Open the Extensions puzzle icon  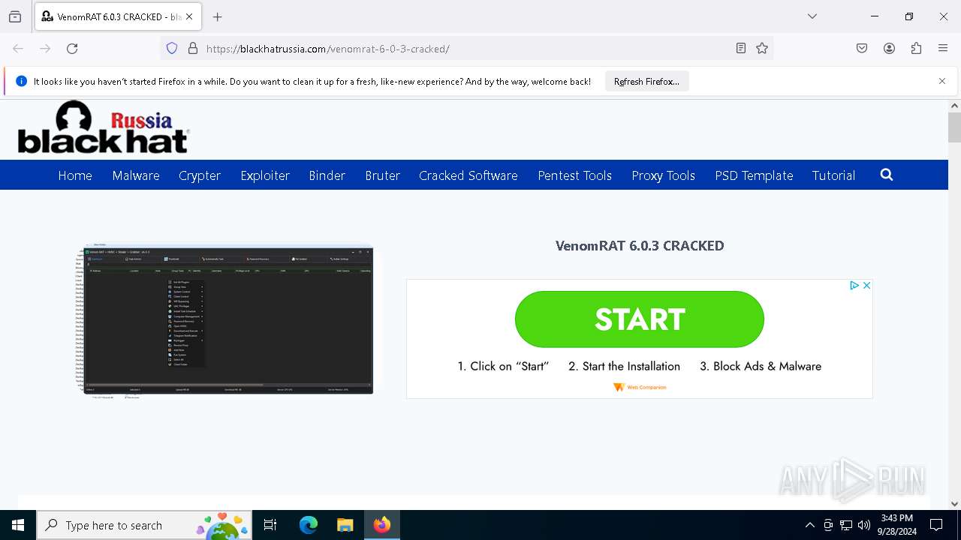click(x=916, y=49)
